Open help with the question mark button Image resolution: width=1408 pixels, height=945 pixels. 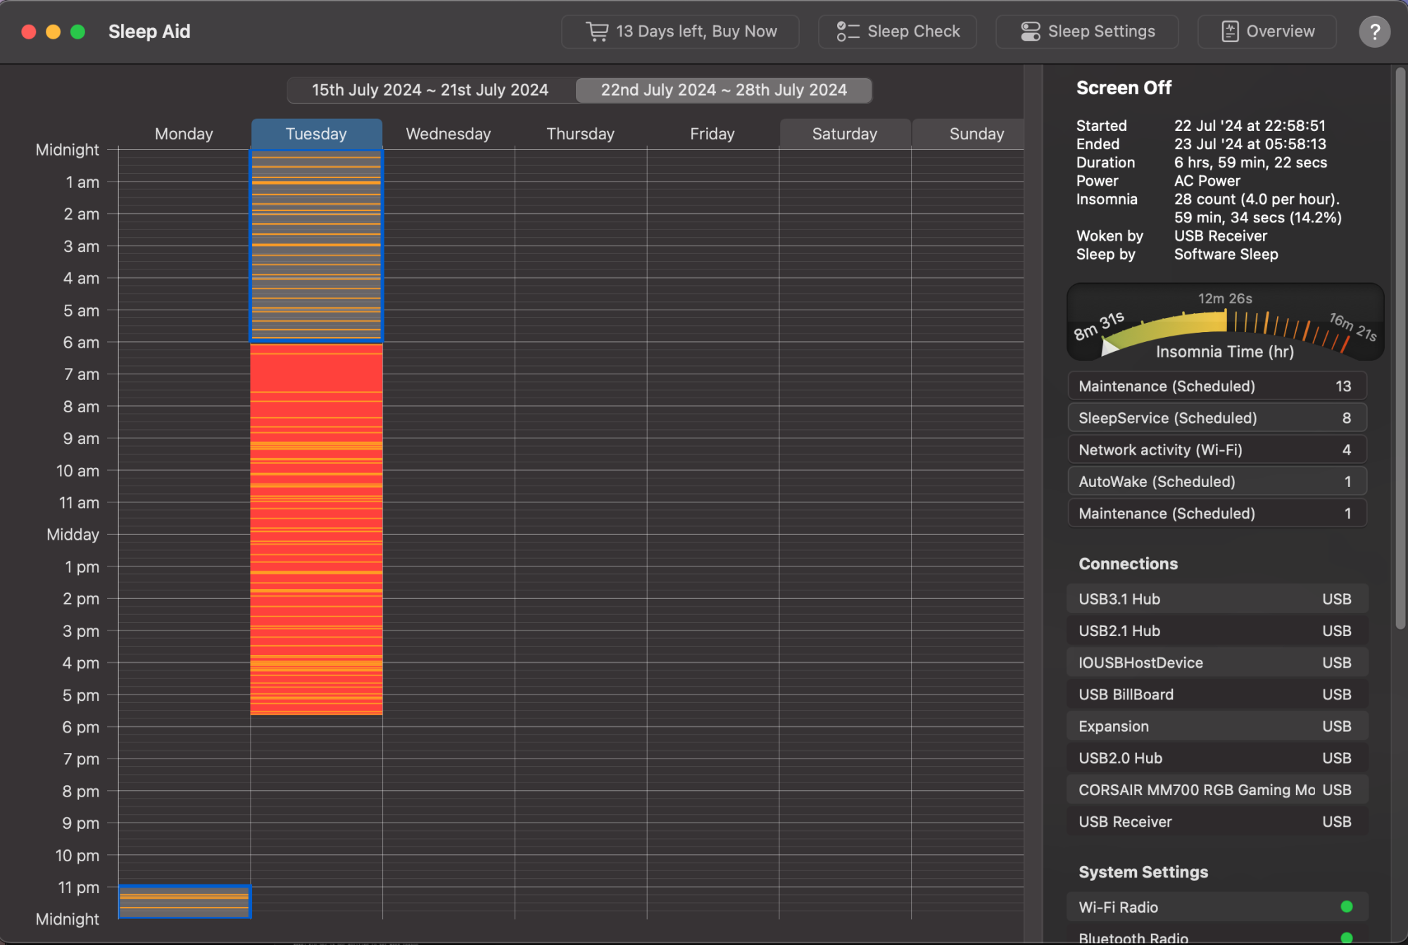[x=1374, y=32]
